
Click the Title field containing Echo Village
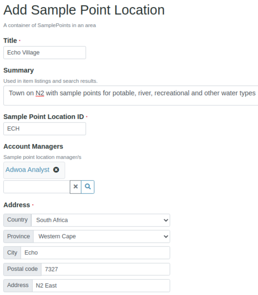click(44, 53)
